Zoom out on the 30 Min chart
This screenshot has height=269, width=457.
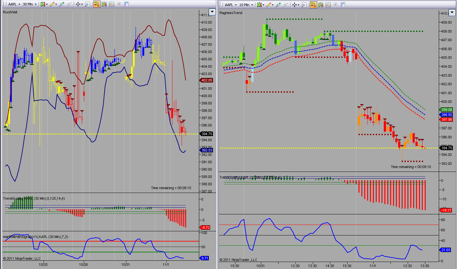(x=69, y=4)
